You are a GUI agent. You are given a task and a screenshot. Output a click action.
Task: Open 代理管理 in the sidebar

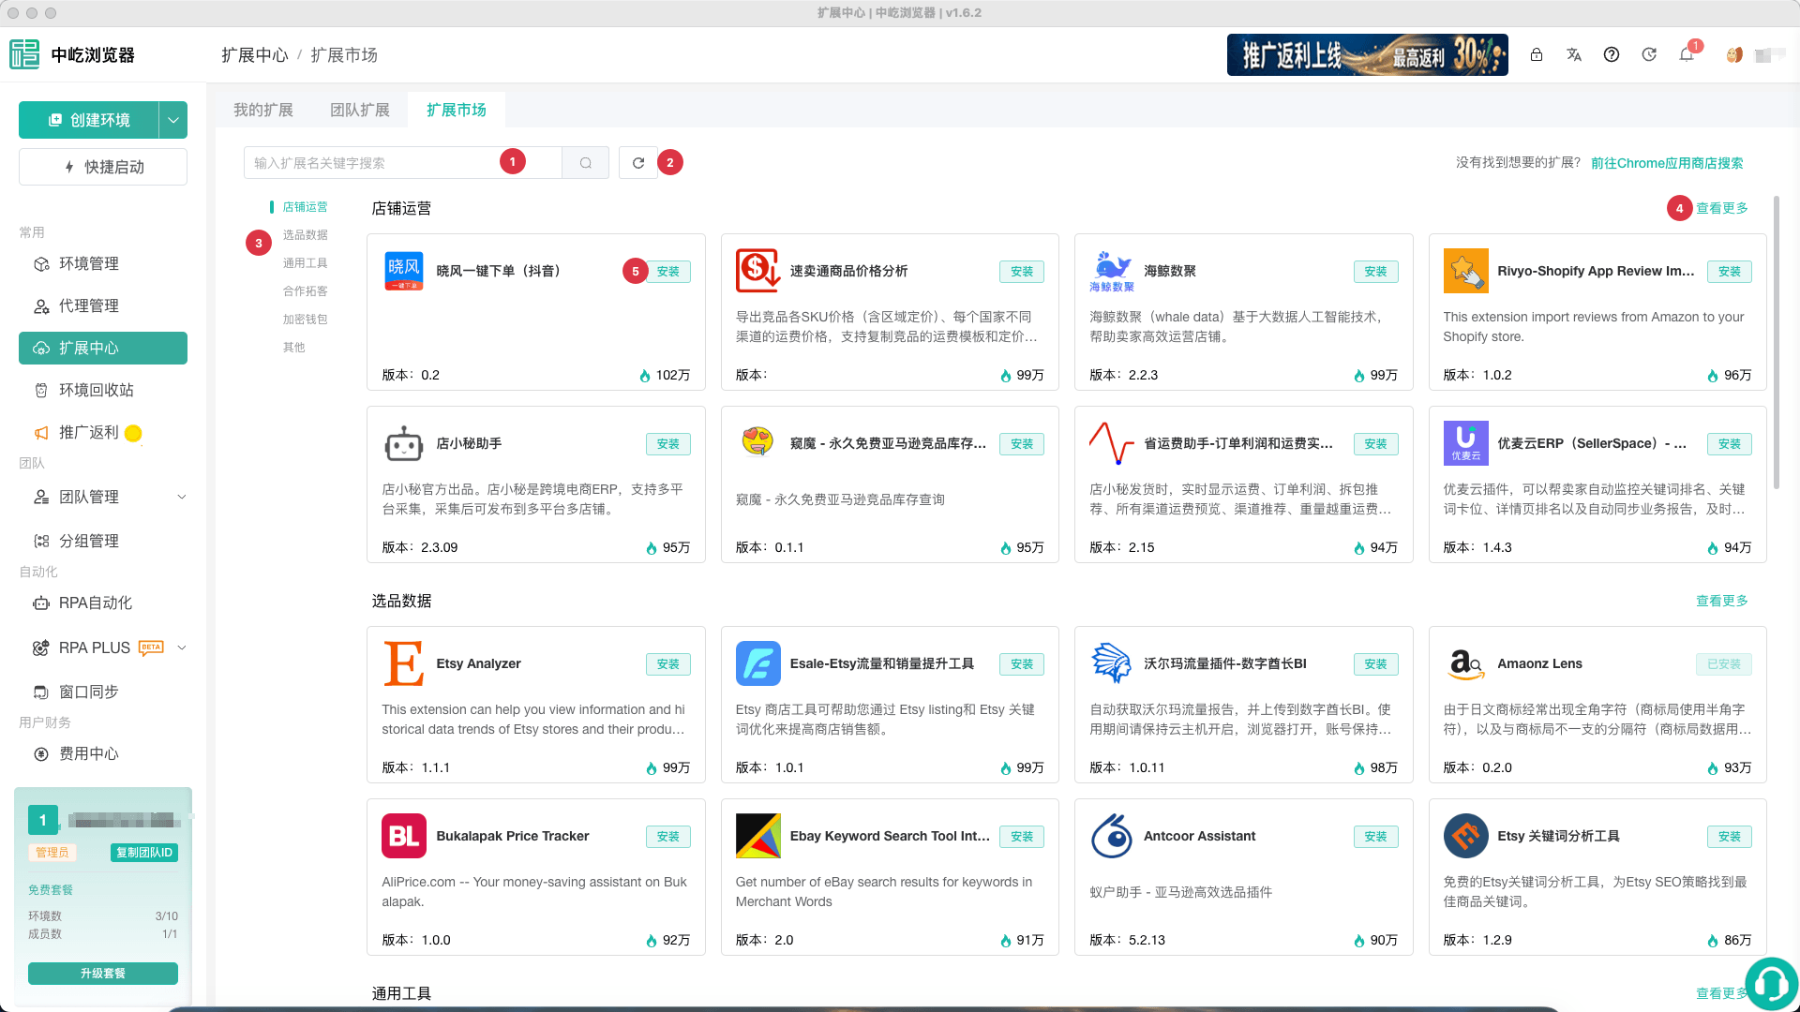103,306
